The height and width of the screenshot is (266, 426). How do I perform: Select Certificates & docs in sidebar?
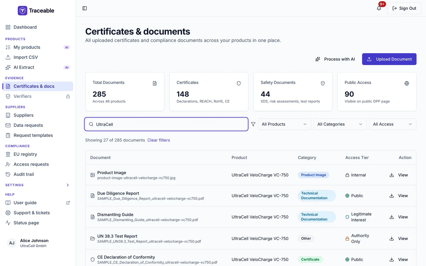tap(38, 86)
